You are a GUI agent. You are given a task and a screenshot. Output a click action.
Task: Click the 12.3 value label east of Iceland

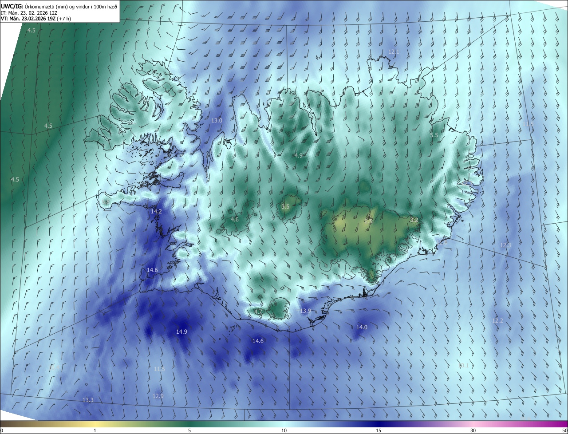point(505,245)
